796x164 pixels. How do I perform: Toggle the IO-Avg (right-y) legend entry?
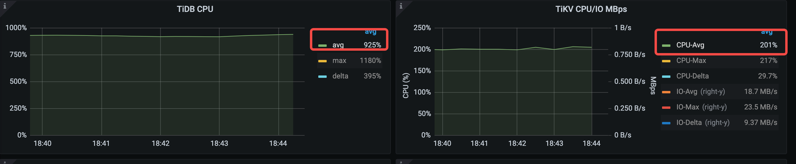(x=700, y=92)
